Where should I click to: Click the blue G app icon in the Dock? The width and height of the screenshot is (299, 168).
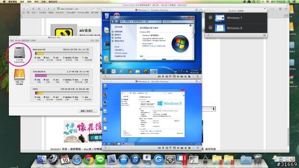click(x=158, y=160)
